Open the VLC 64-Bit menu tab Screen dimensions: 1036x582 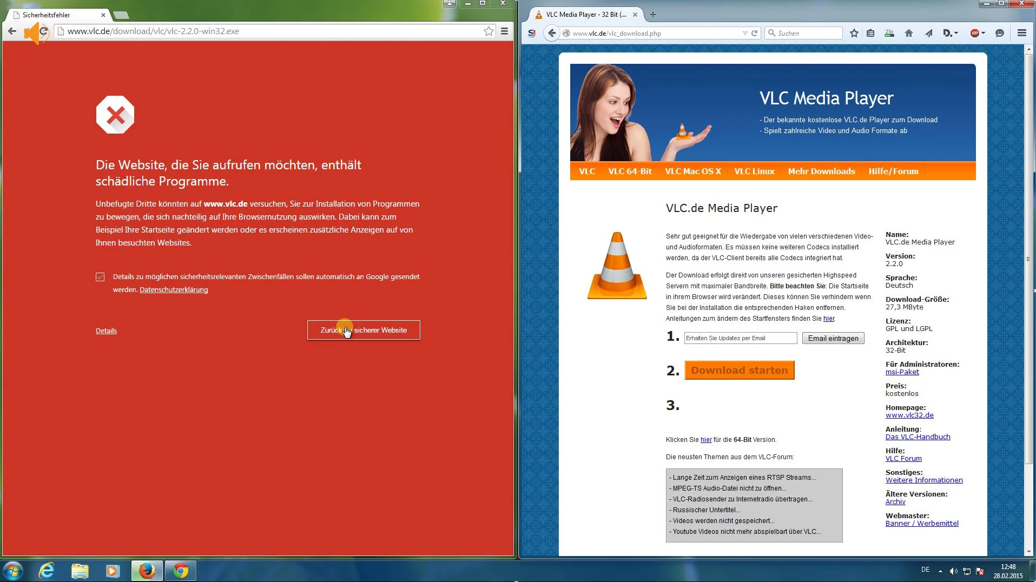(x=630, y=171)
